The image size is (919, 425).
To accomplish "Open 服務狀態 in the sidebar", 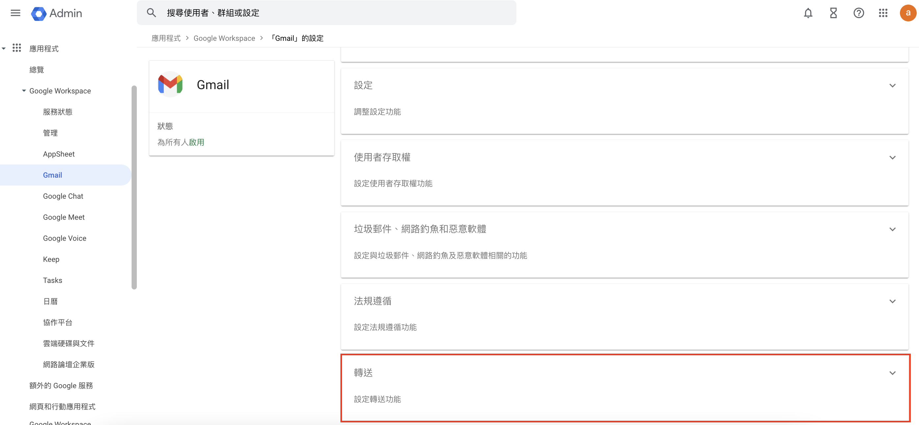I will coord(58,112).
